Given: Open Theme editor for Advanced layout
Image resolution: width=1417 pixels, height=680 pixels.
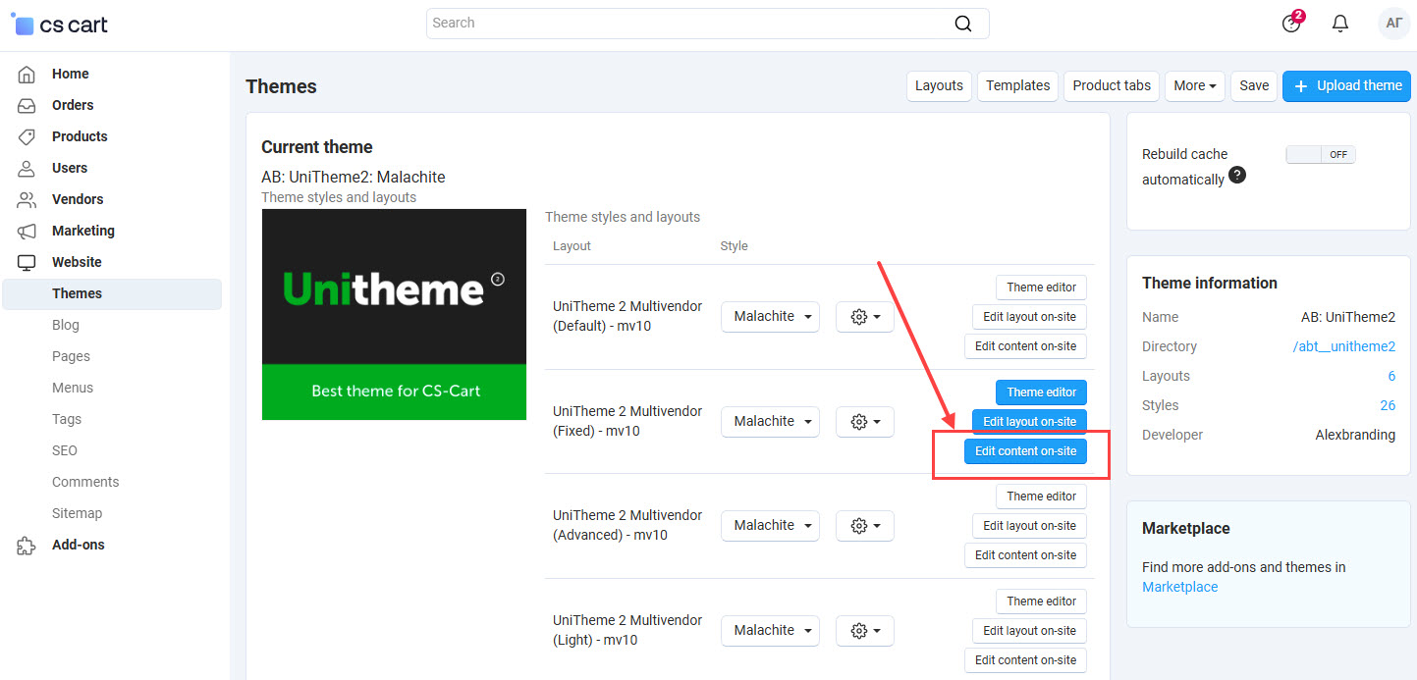Looking at the screenshot, I should tap(1041, 497).
